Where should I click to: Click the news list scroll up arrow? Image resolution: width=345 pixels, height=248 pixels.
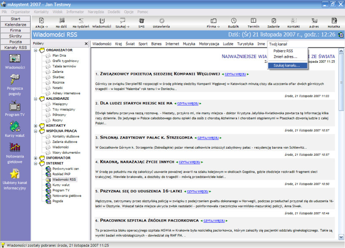pos(341,51)
